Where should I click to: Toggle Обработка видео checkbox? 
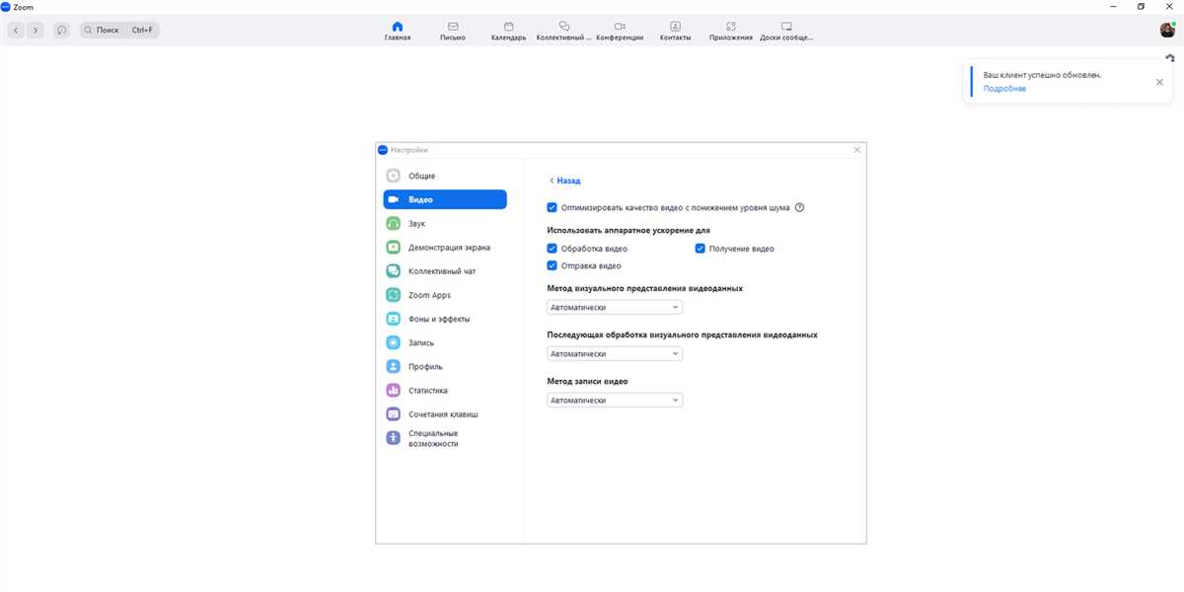coord(553,249)
